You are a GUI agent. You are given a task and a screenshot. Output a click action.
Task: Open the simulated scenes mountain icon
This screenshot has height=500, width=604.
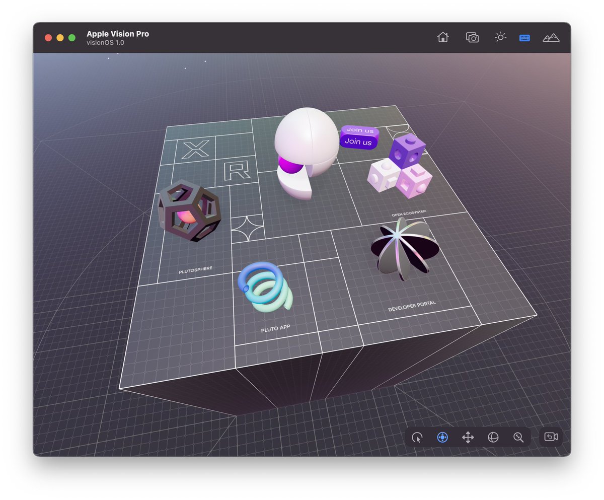coord(551,38)
